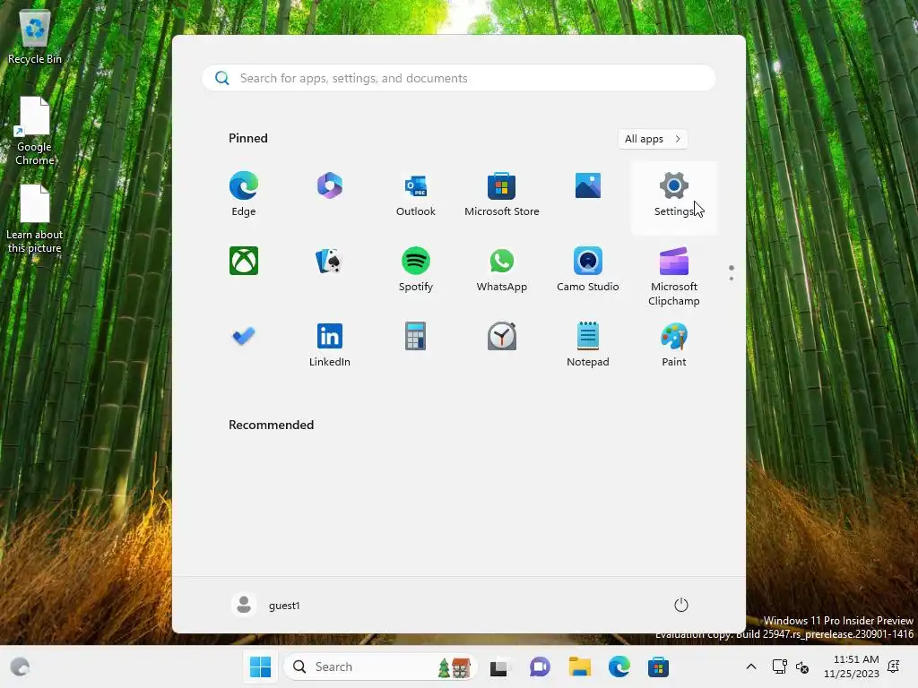Open Microsoft Store pinned app
The height and width of the screenshot is (688, 918).
(502, 194)
